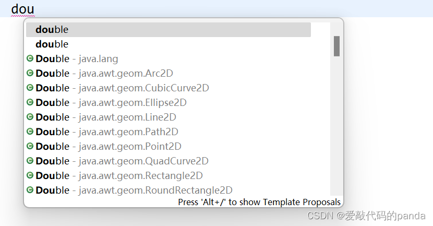The image size is (433, 226).
Task: Click the class icon for RoundRectangle2D Double
Action: [30, 190]
